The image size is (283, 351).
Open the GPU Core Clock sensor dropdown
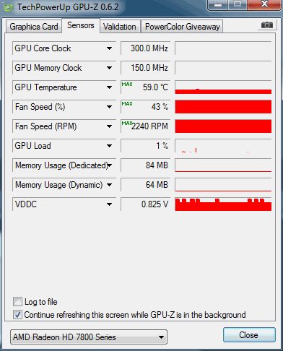point(110,48)
